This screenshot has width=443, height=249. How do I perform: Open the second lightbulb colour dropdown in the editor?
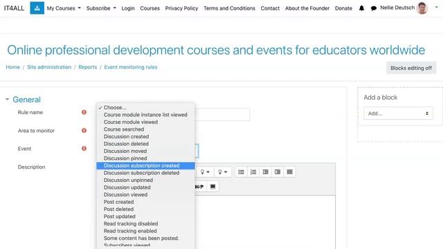[x=222, y=172]
